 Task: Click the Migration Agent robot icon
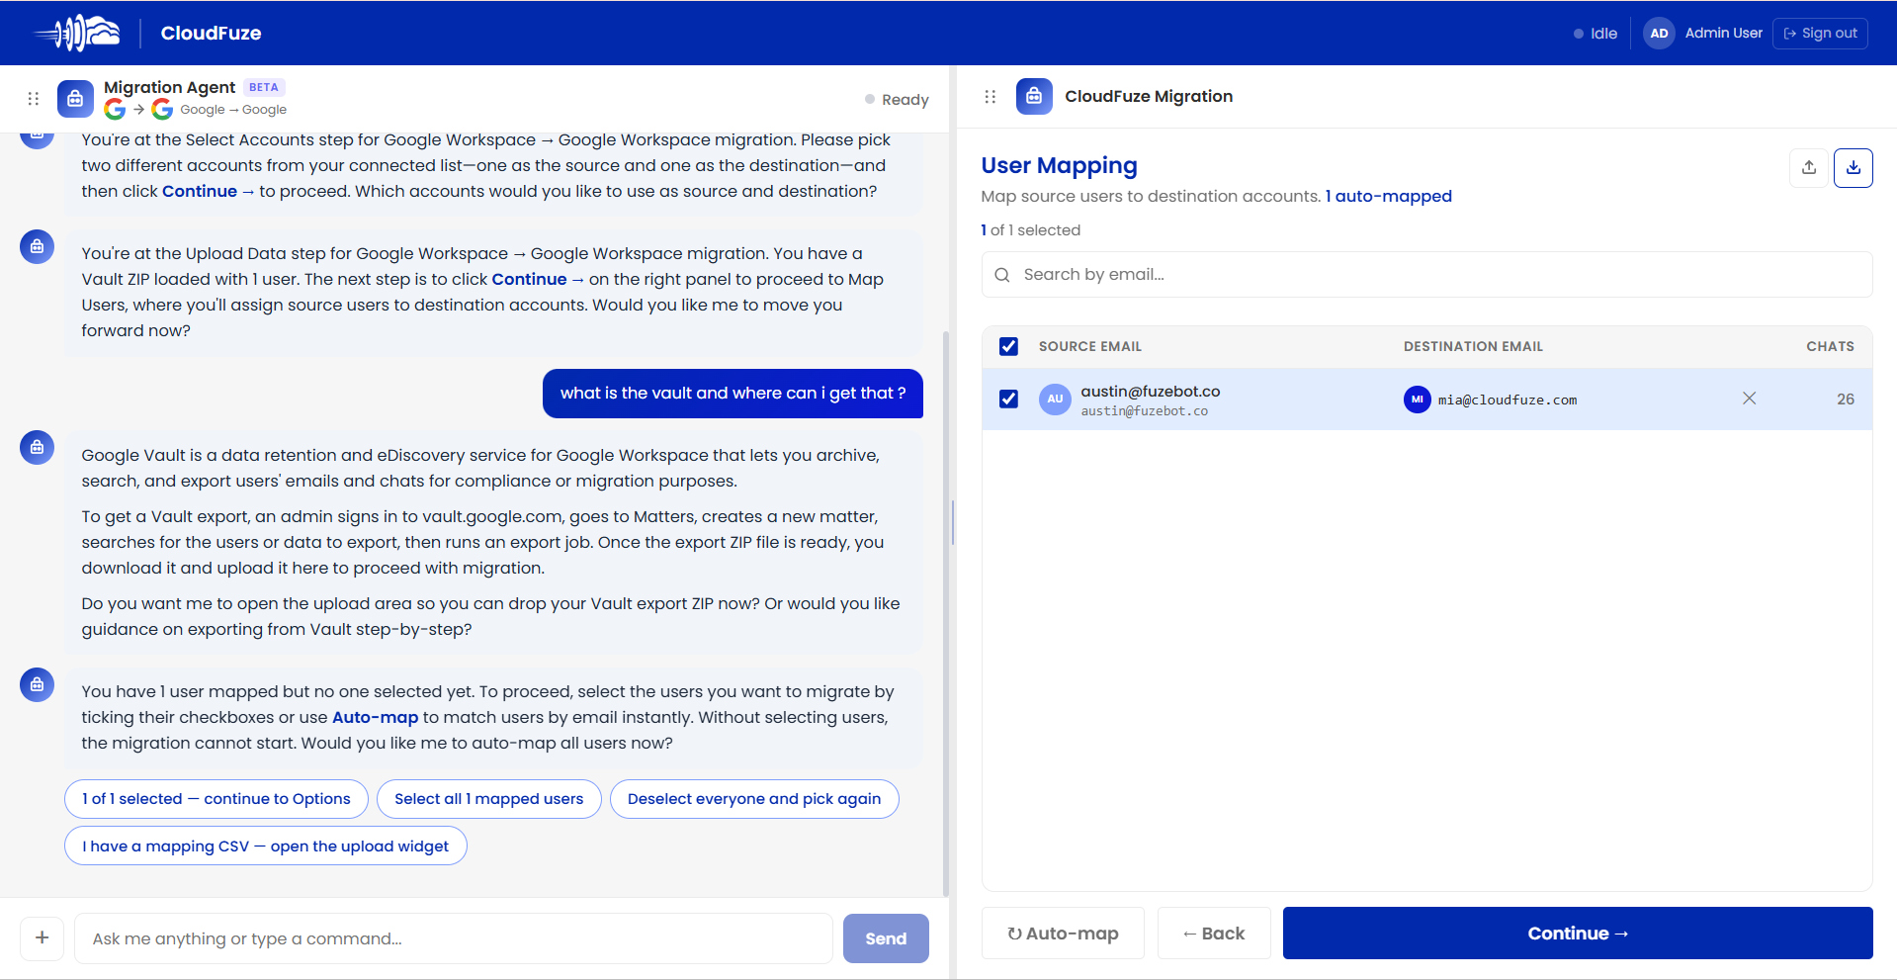click(x=75, y=99)
